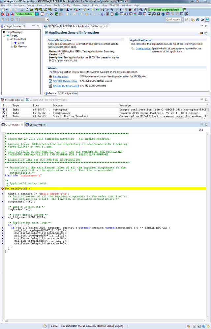Collapse the Controller0 tree node

pos(8,39)
